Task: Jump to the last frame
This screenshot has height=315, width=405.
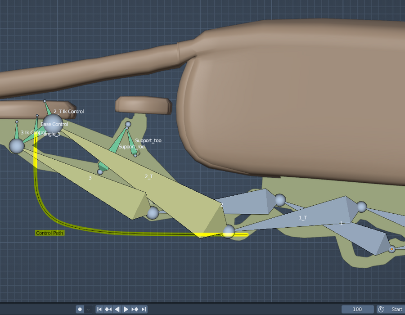Action: tap(144, 309)
